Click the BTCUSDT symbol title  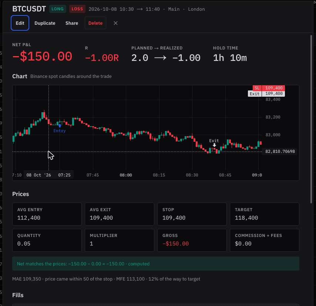[x=29, y=9]
